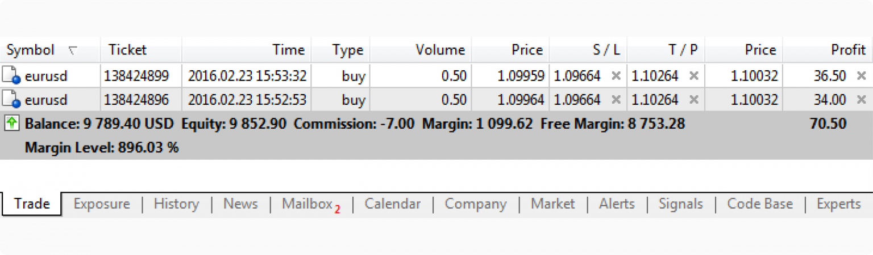Open the Signals tab

click(680, 204)
